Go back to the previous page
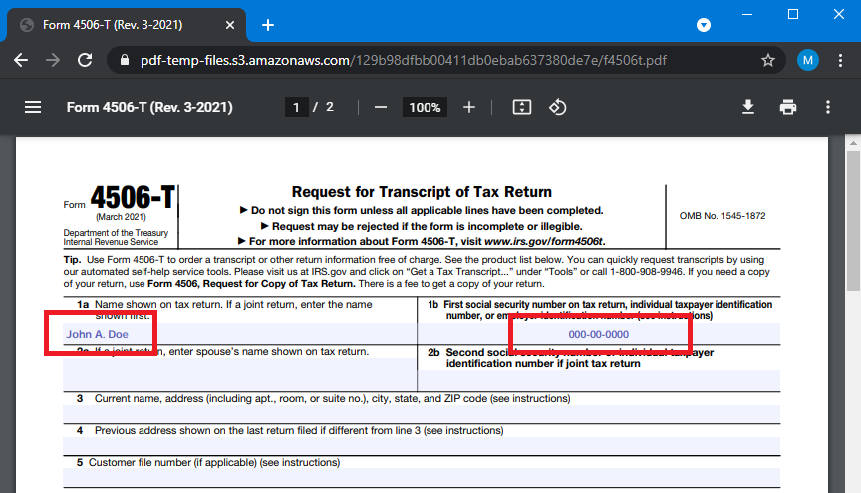Screen dimensions: 861x493 pyautogui.click(x=21, y=60)
